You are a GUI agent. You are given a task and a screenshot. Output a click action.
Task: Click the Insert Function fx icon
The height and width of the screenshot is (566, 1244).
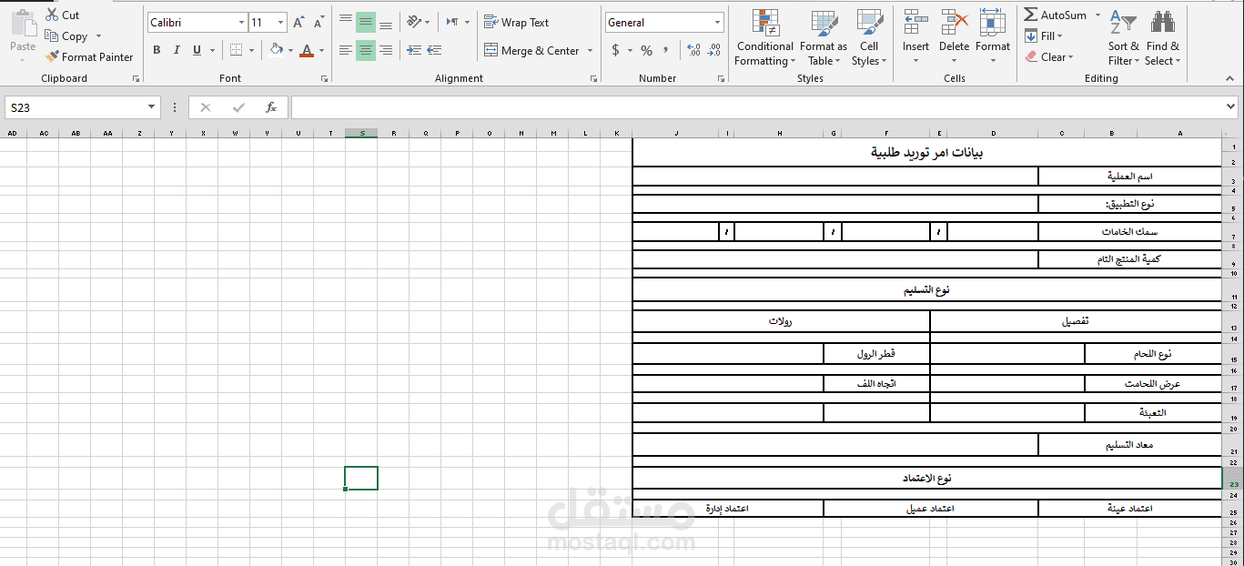271,107
